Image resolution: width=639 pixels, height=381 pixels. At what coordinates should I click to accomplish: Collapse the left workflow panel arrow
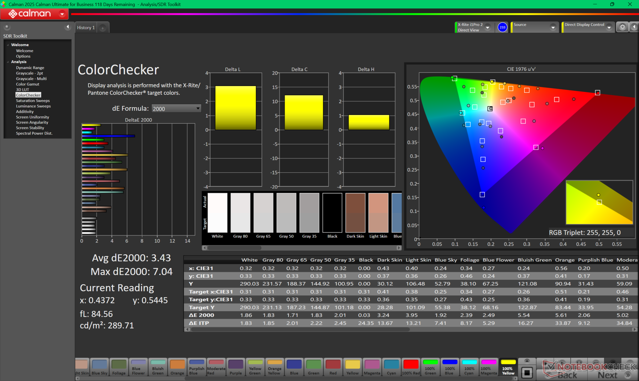(68, 27)
